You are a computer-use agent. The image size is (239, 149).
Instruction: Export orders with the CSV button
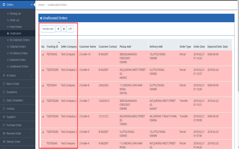[x=70, y=29]
